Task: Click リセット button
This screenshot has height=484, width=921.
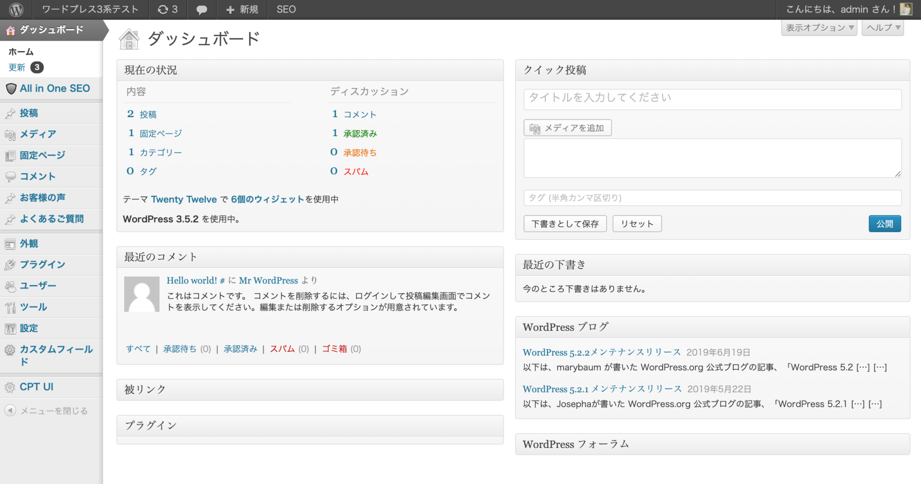Action: point(637,224)
